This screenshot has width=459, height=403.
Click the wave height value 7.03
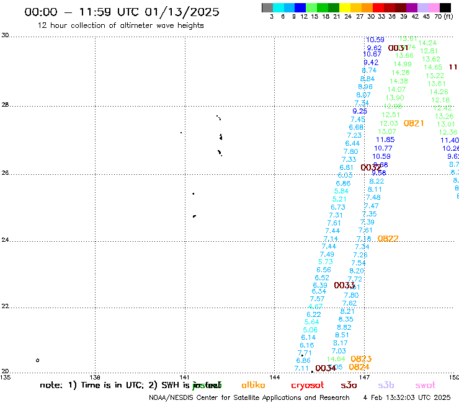339,351
